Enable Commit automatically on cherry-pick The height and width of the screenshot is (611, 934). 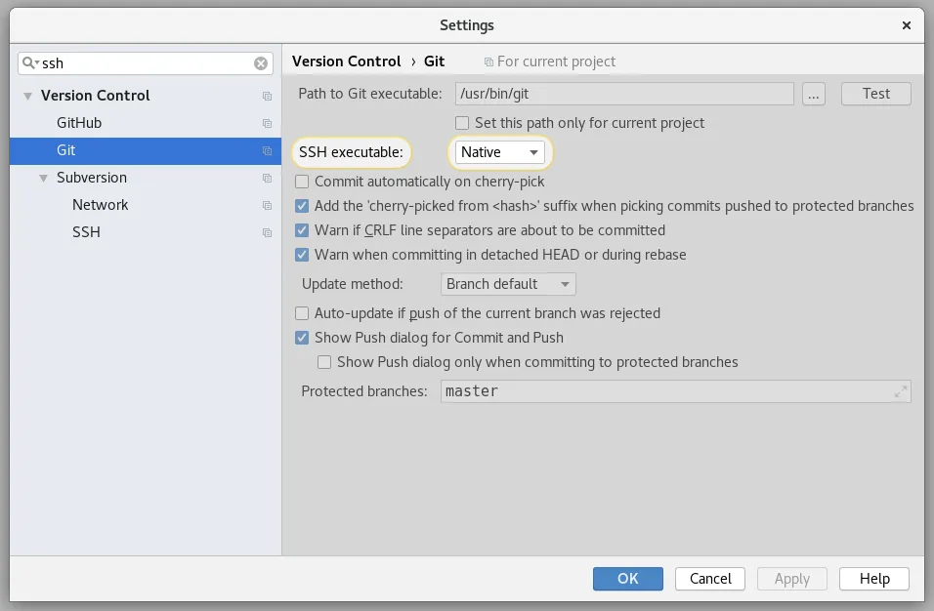tap(303, 182)
